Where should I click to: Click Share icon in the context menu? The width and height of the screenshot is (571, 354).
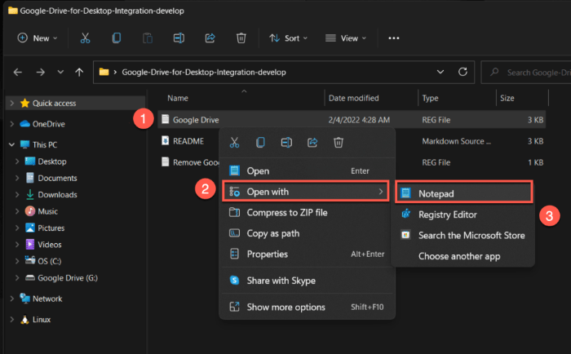[x=312, y=143]
